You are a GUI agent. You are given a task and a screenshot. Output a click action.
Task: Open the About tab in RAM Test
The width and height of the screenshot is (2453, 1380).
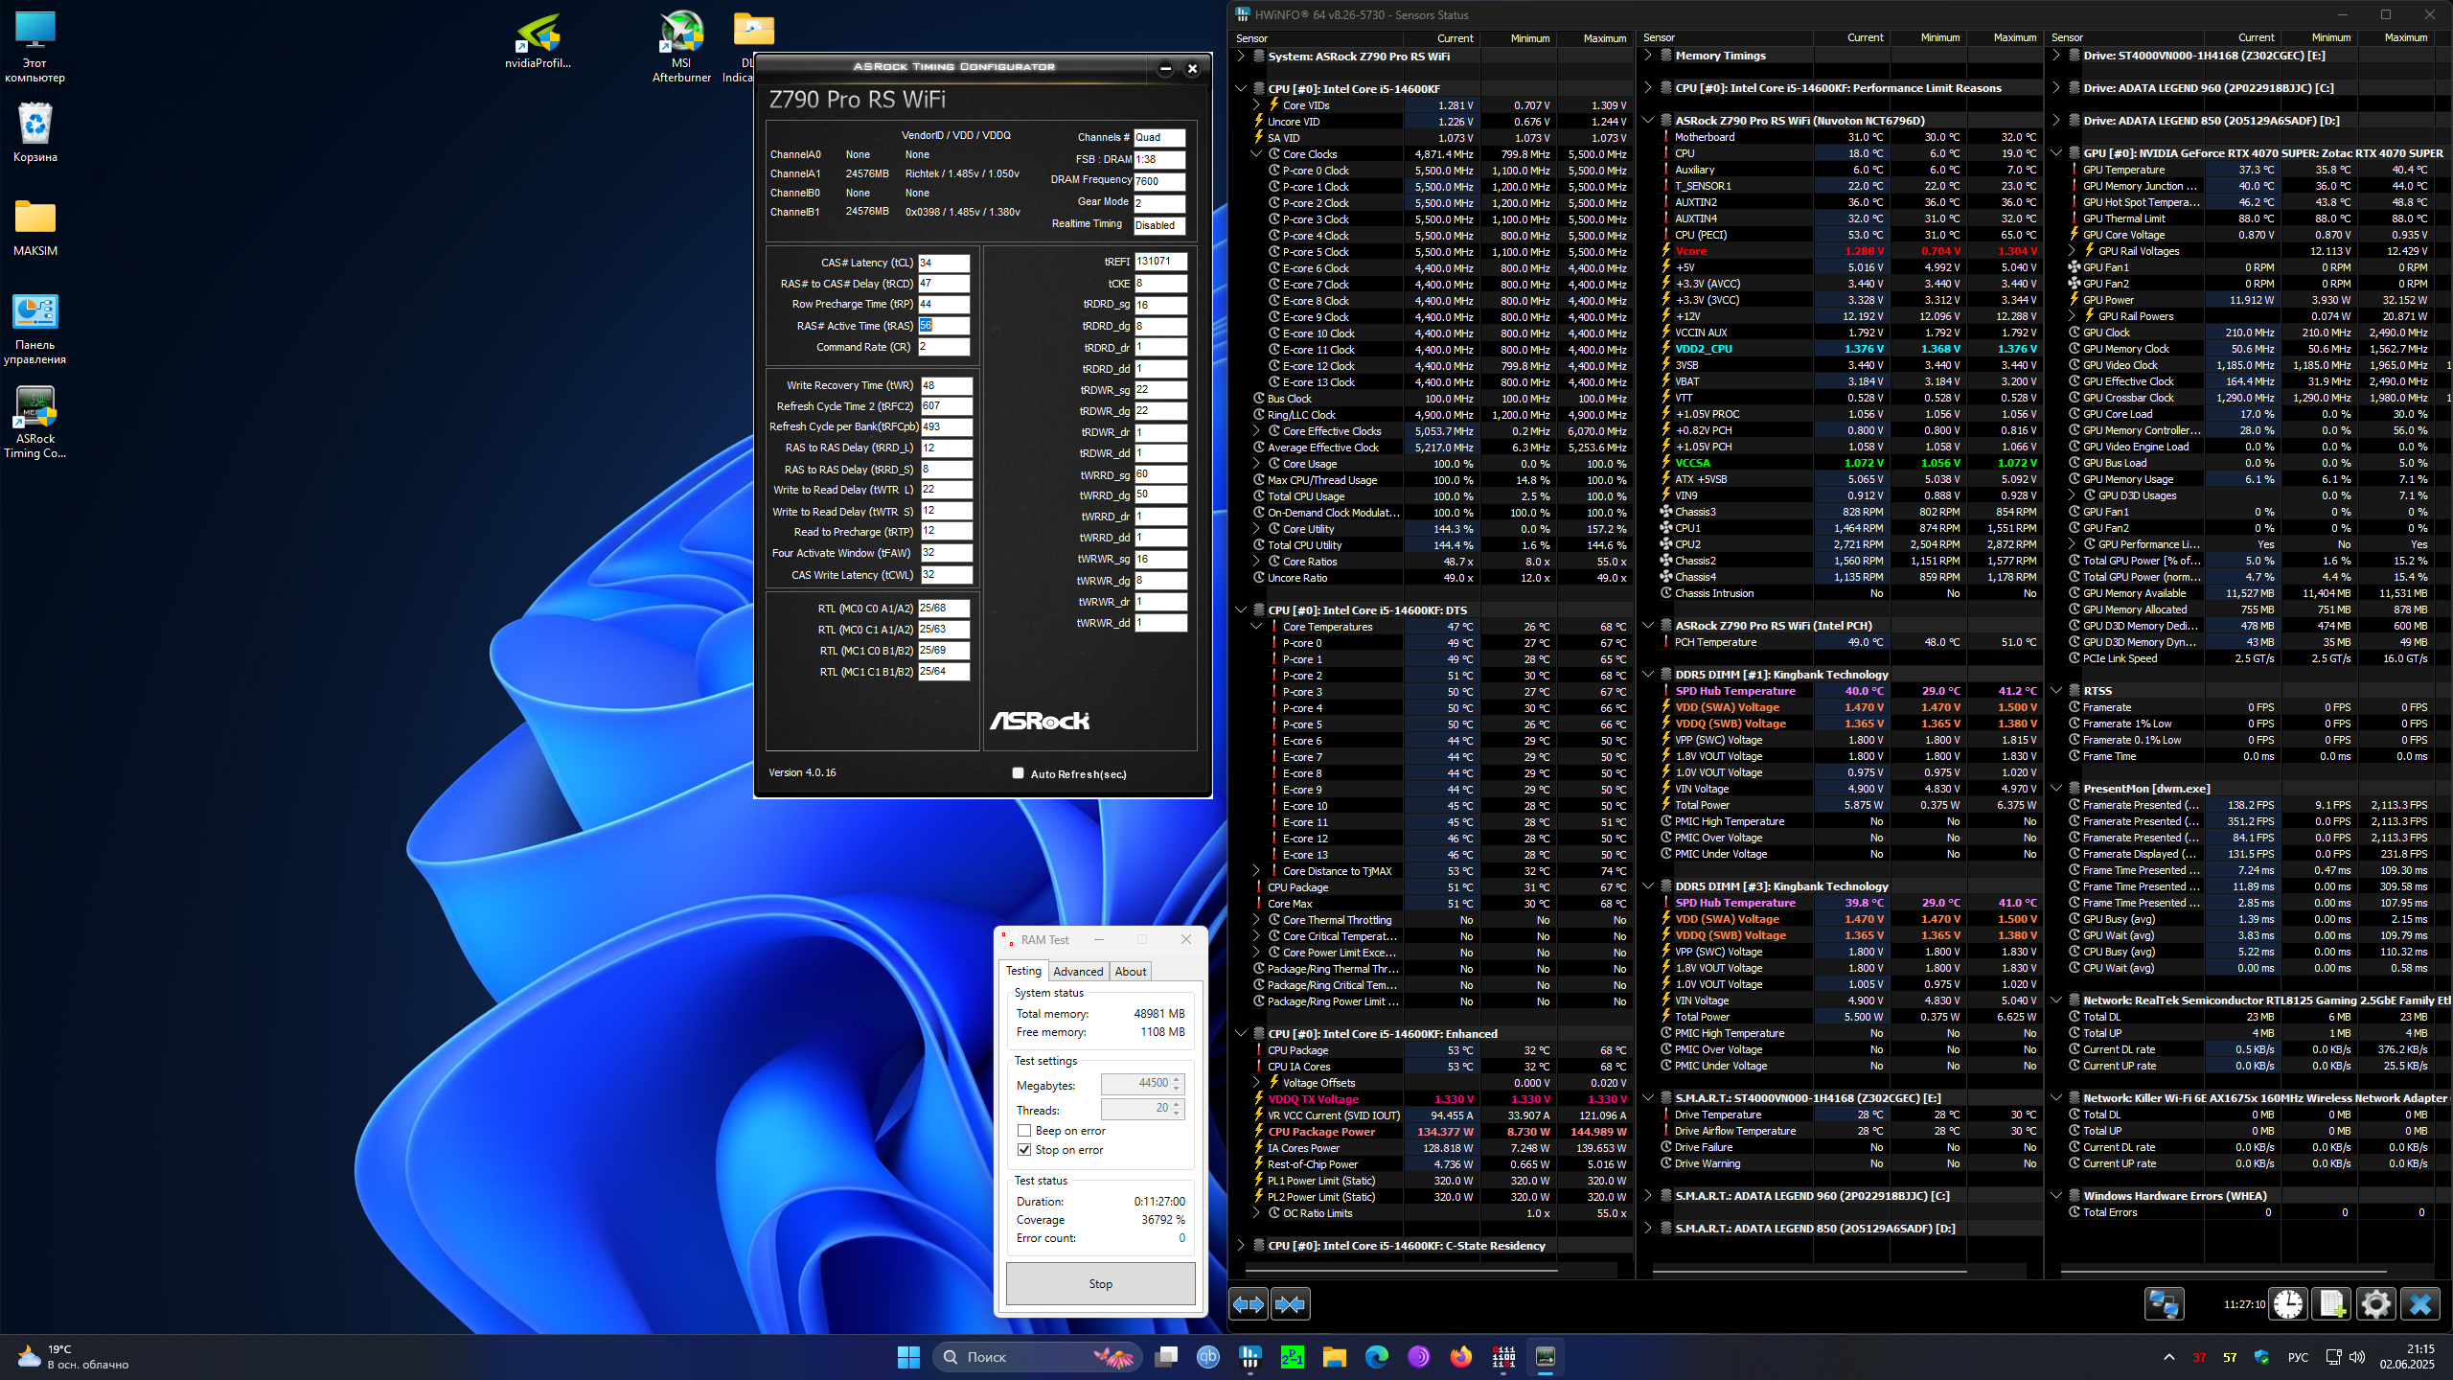coord(1130,971)
